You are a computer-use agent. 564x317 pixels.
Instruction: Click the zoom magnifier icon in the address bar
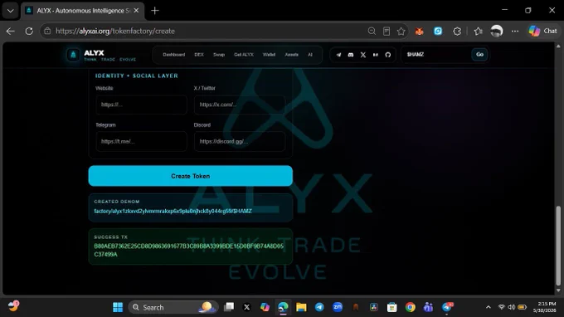(372, 32)
